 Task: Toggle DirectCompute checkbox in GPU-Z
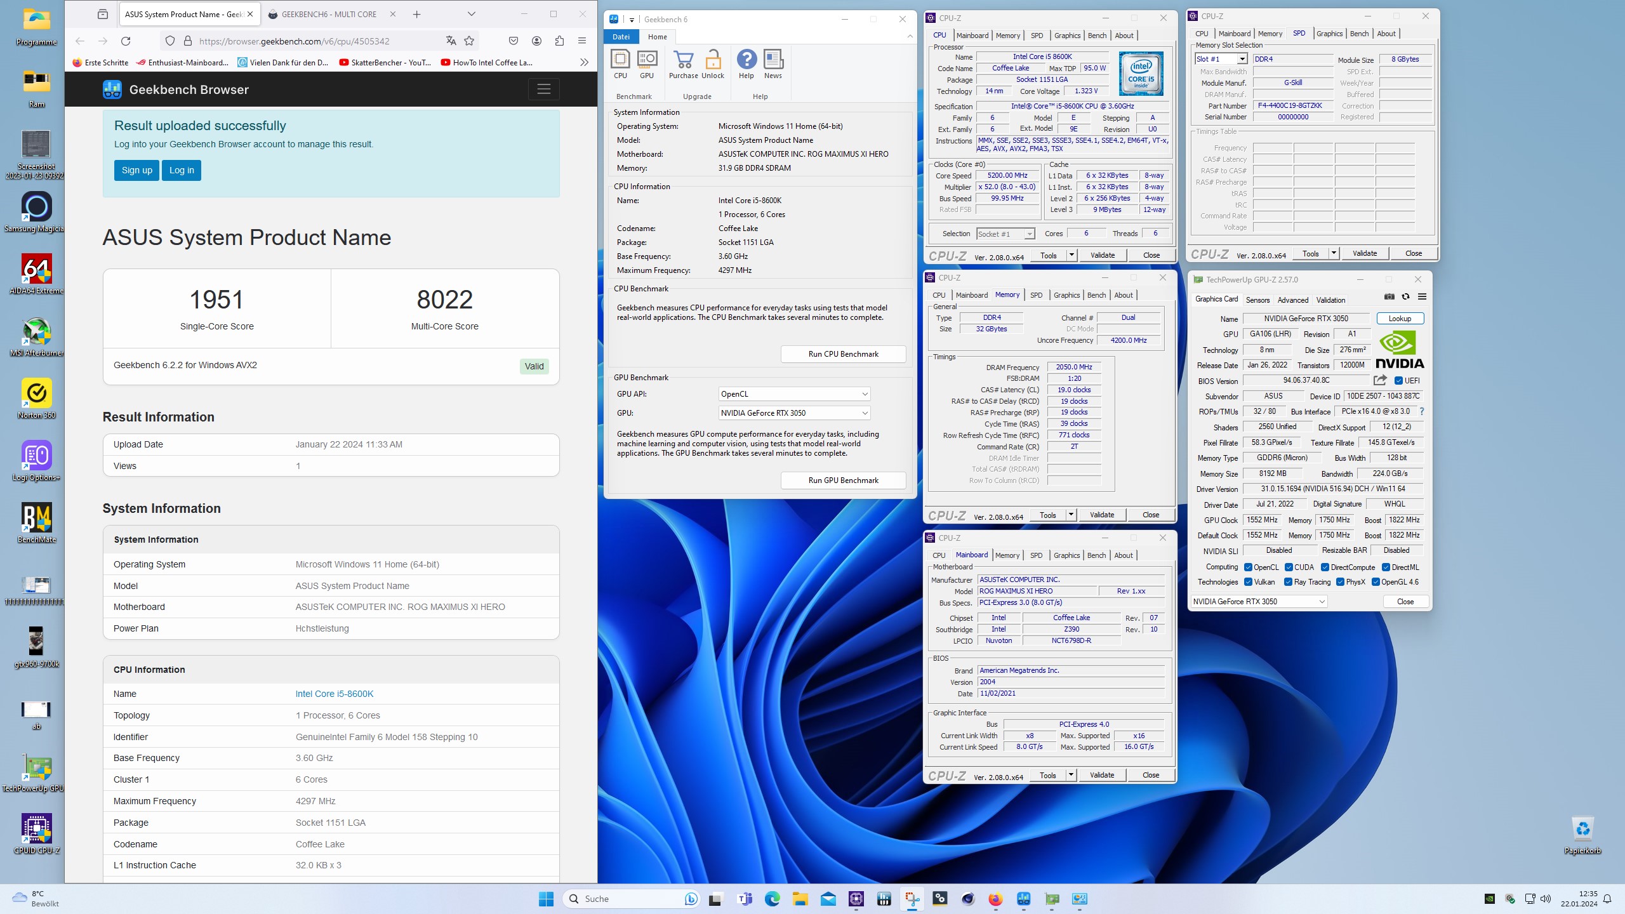tap(1325, 567)
